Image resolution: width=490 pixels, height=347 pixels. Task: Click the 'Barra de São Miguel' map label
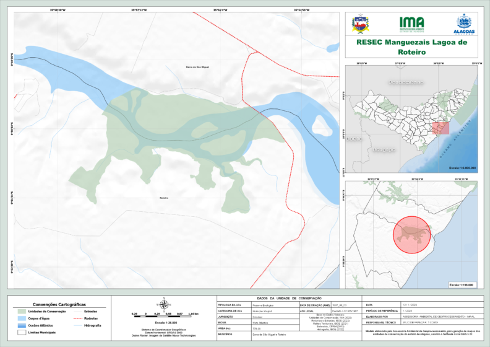coord(197,67)
